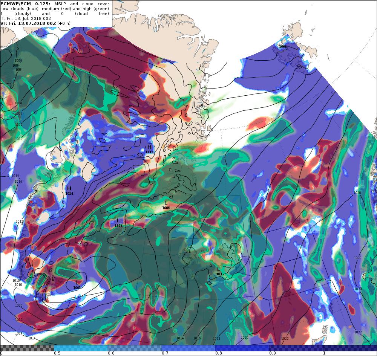Select the H 1015 high pressure marker

point(149,149)
